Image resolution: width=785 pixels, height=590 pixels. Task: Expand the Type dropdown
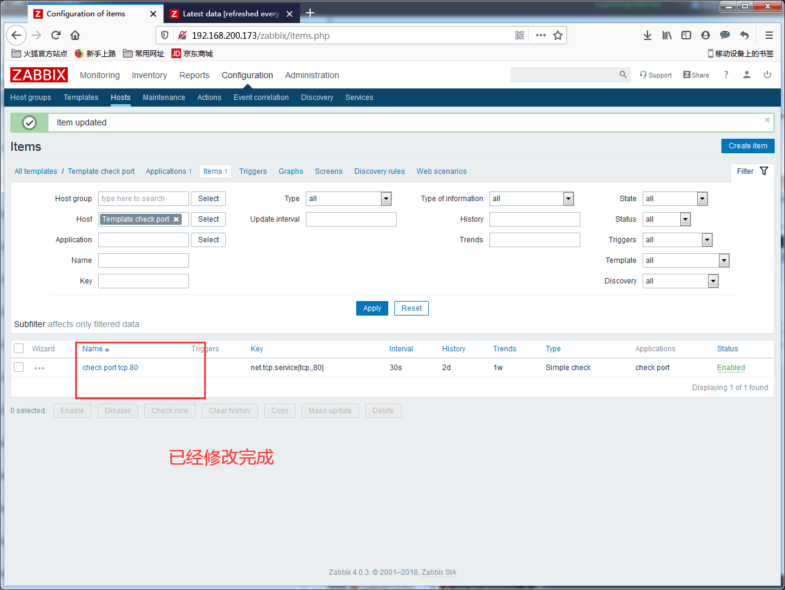click(349, 199)
